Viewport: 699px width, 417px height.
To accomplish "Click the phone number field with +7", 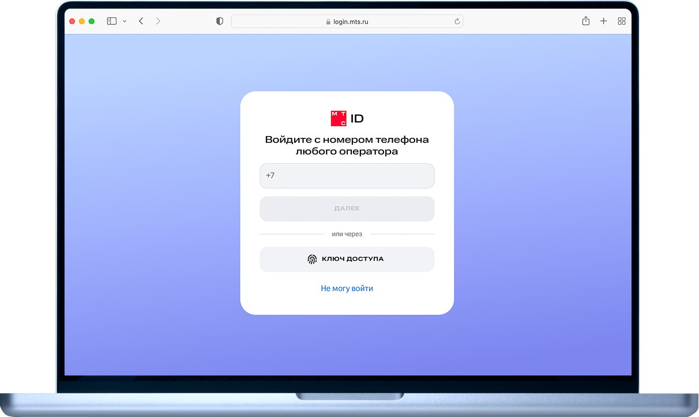I will coord(347,176).
